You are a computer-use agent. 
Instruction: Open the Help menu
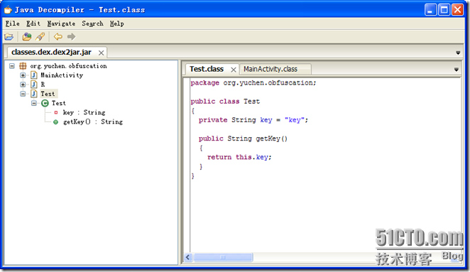point(117,23)
